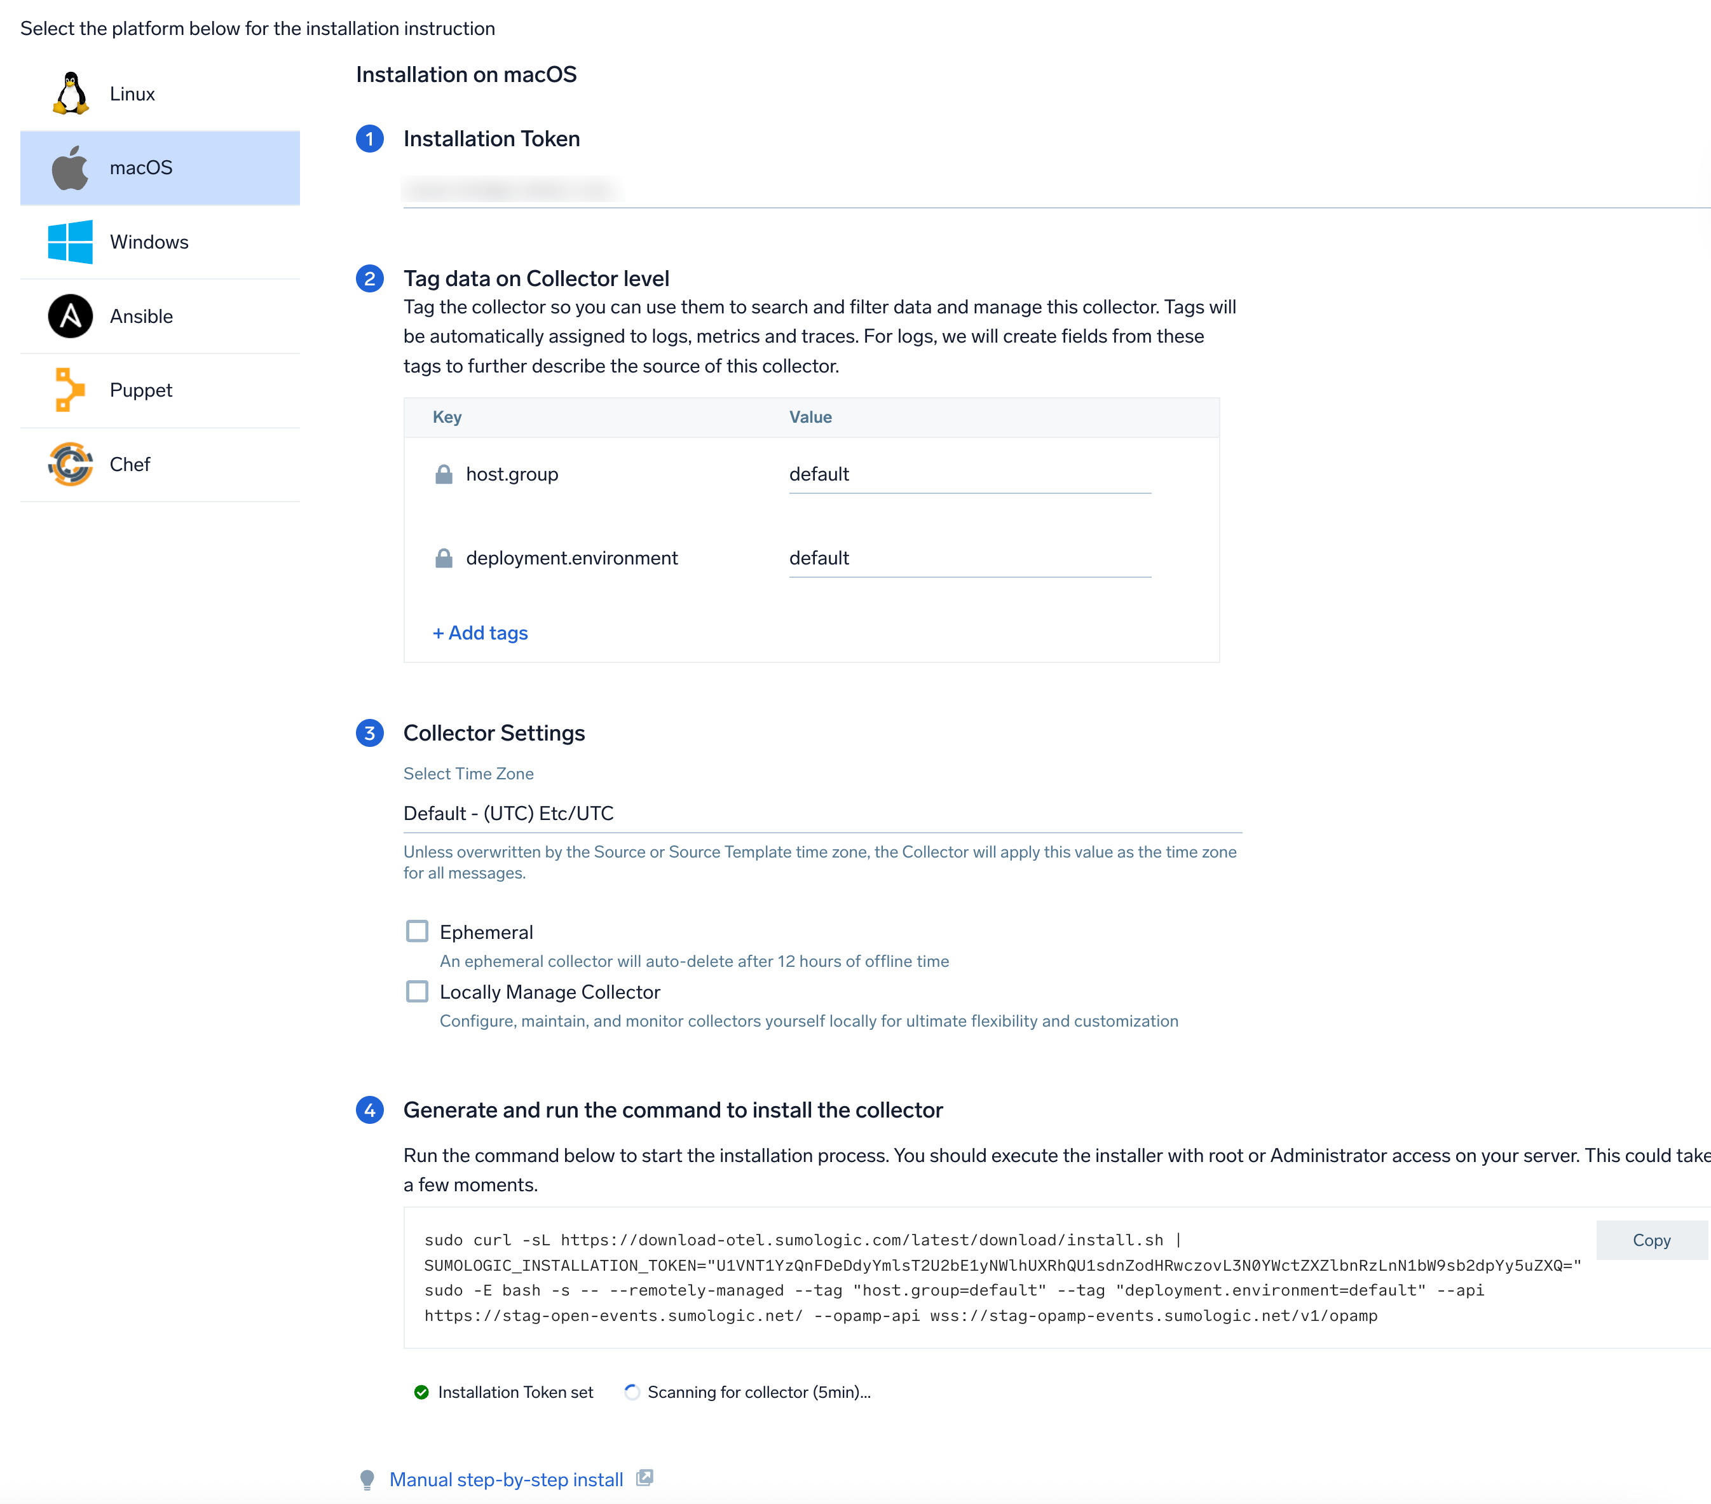Click the Ansible logo icon

tap(71, 317)
